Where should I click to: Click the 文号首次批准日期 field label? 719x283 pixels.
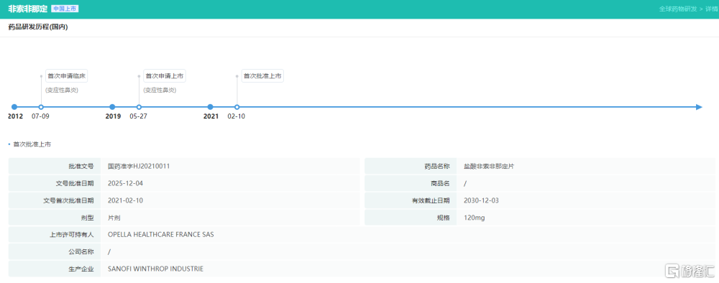pos(69,200)
